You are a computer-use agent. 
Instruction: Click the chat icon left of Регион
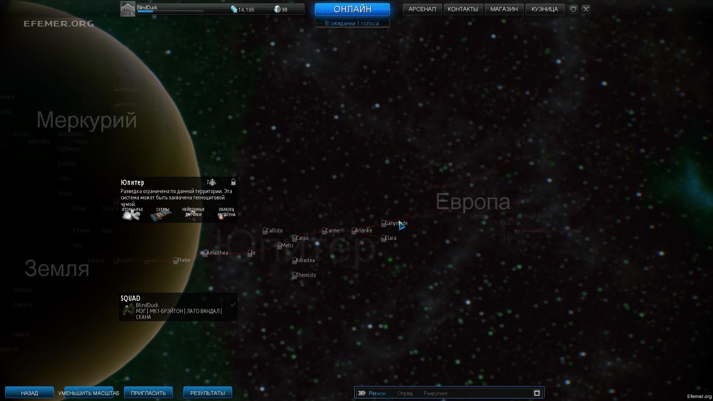click(362, 393)
